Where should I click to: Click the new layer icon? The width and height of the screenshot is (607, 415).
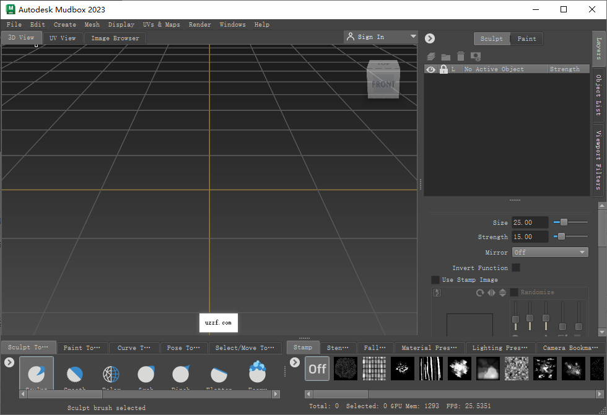[x=432, y=56]
